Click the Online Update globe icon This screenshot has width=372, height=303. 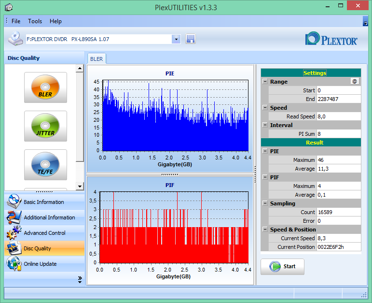(14, 263)
